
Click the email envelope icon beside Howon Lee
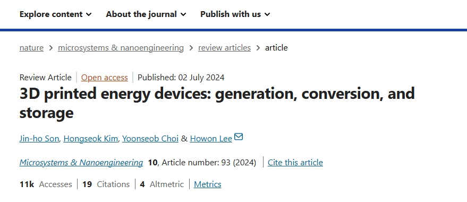coord(239,137)
